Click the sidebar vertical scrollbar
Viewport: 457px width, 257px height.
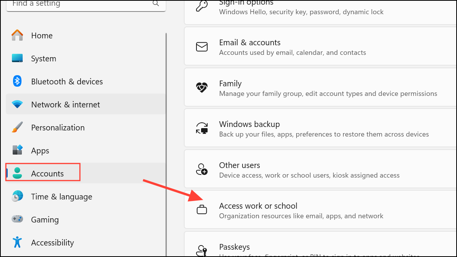[x=166, y=145]
